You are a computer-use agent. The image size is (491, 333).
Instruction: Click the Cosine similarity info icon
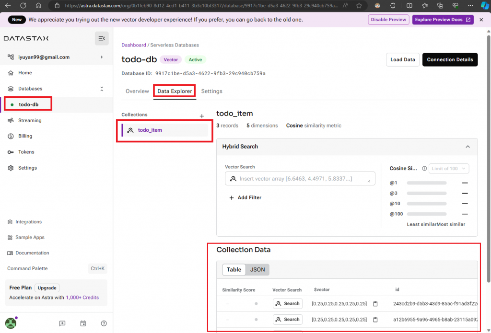coord(424,168)
